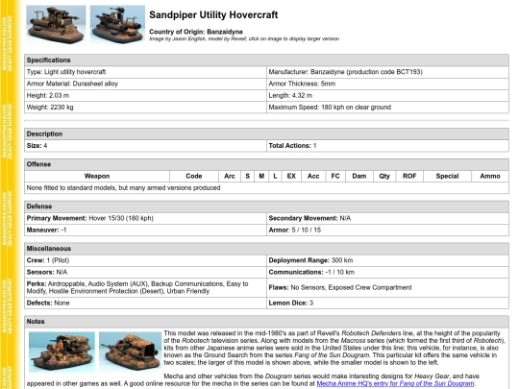Open the second small-scale model photo in Notes
Viewport: 519px width, 389px height.
point(130,352)
